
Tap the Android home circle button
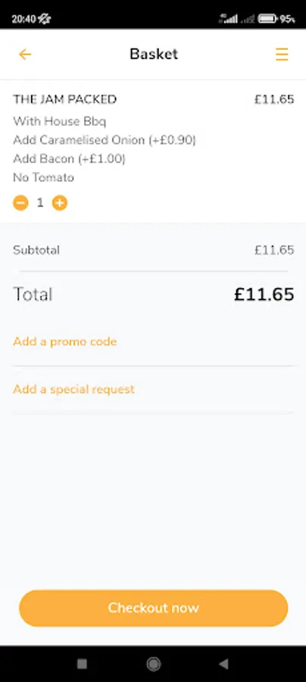point(153,663)
